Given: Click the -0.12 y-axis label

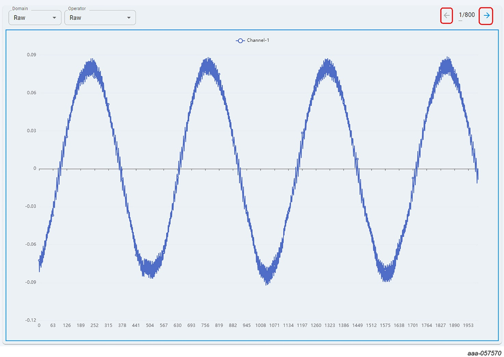Looking at the screenshot, I should click(30, 320).
